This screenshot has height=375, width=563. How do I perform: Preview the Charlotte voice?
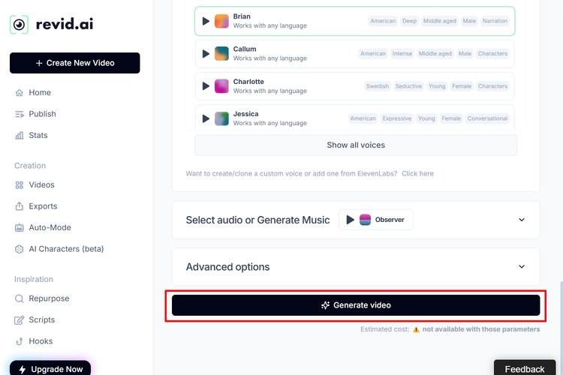coord(206,86)
